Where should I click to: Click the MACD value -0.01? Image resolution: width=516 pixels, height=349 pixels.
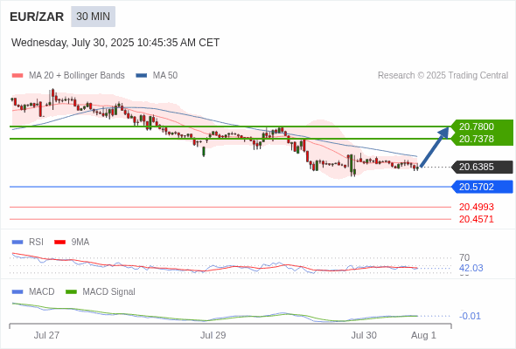(470, 316)
